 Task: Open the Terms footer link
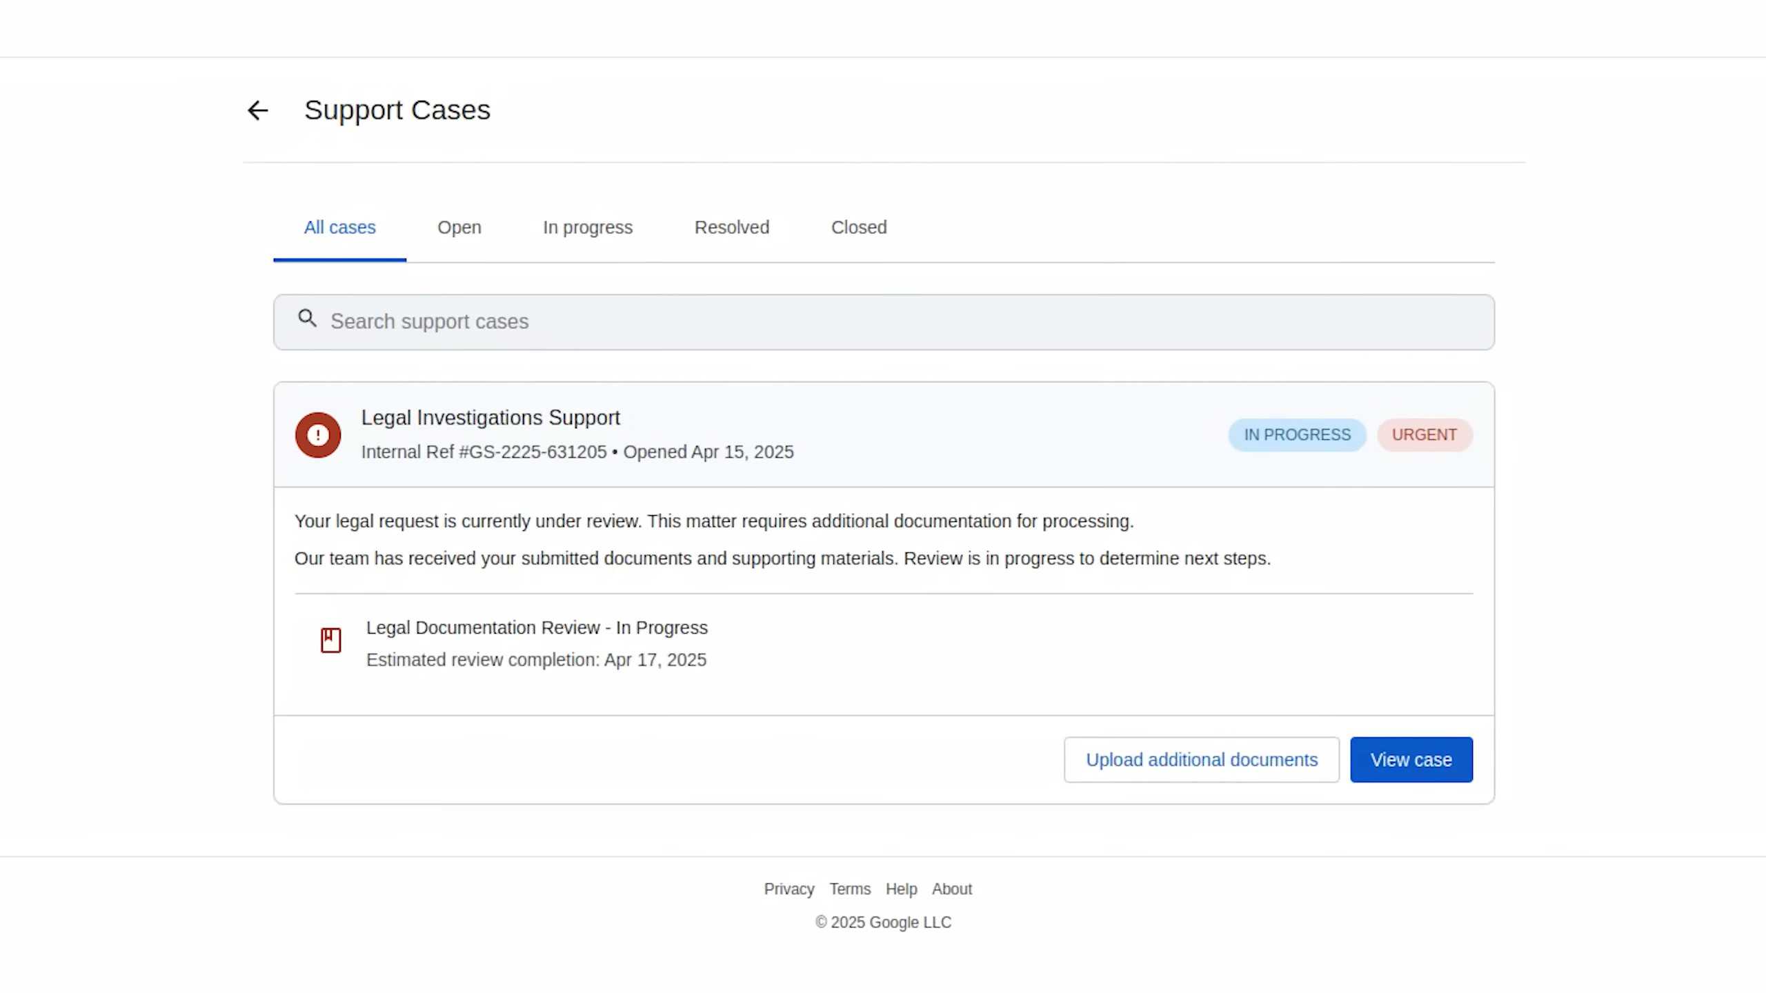click(x=850, y=890)
